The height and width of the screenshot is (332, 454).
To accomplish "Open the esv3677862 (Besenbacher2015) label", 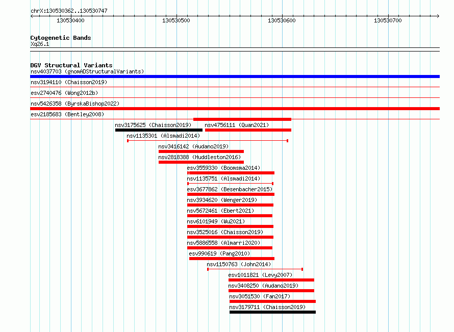I will coord(230,189).
